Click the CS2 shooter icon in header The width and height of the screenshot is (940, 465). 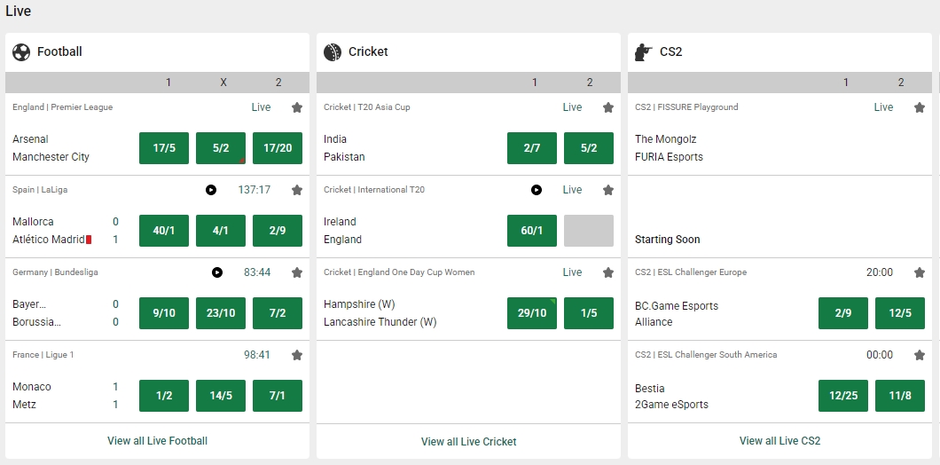point(644,52)
